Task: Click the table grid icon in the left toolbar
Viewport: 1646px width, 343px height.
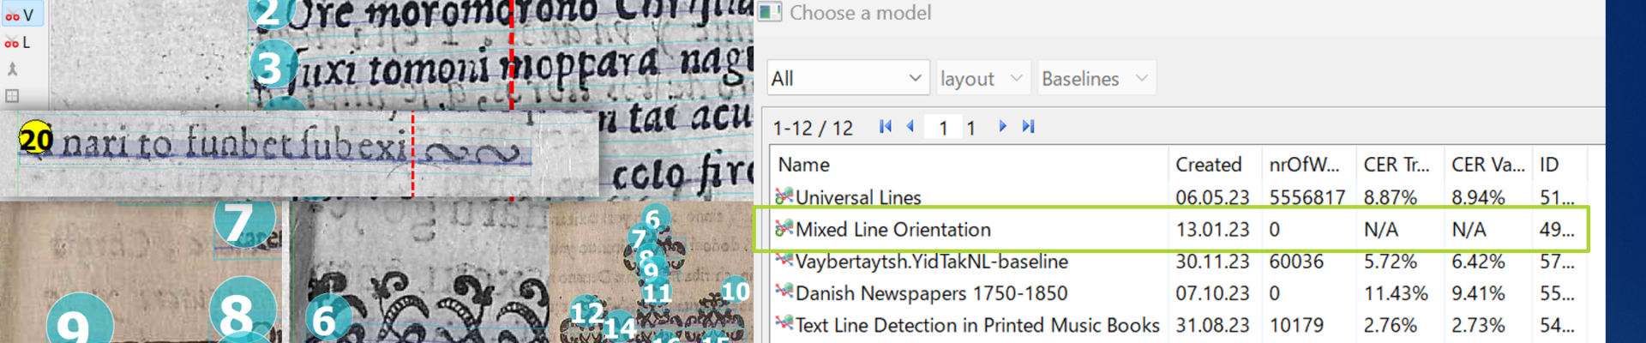Action: coord(12,96)
